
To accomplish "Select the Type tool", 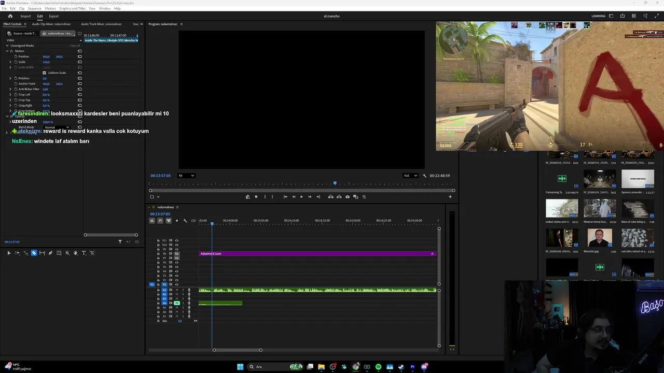I will coord(84,253).
